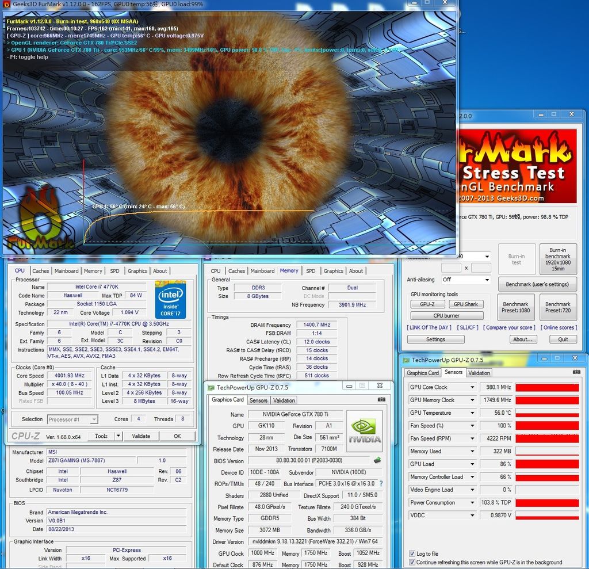
Task: Click the camera screenshot icon in GPU-Z Sensors window
Action: pos(576,372)
